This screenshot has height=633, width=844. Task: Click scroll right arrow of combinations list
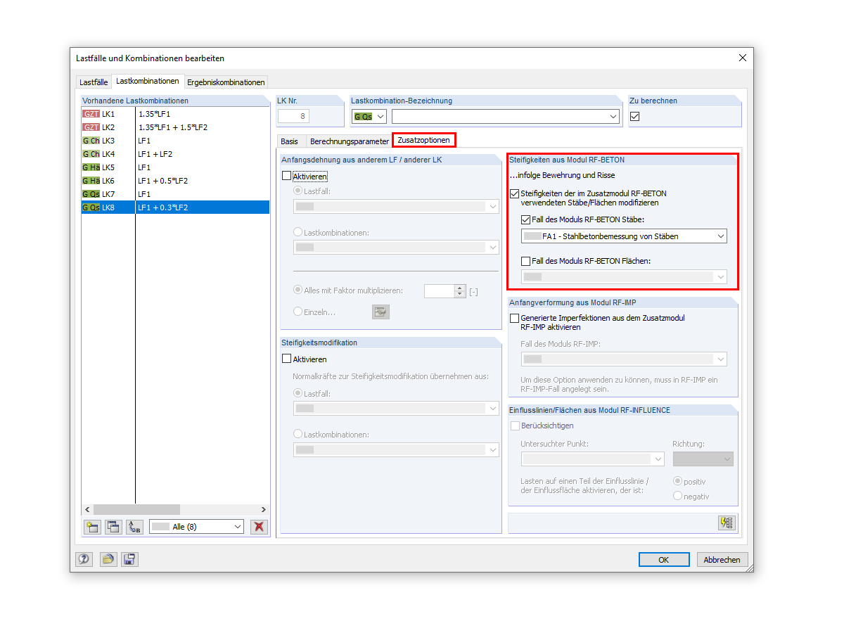coord(264,509)
